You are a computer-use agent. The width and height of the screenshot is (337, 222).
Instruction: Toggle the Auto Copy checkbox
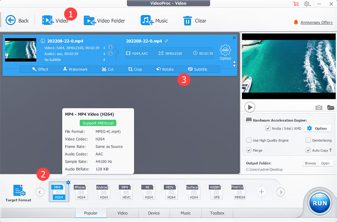point(308,150)
